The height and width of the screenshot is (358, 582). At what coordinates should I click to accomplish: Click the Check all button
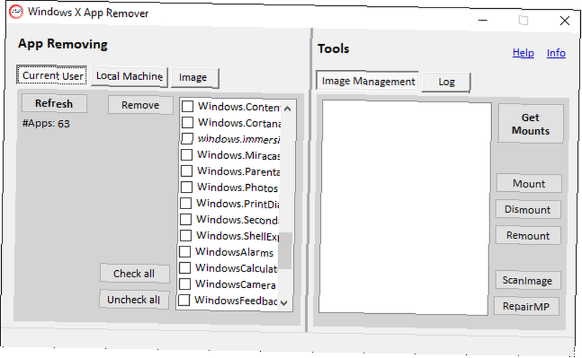pos(134,274)
